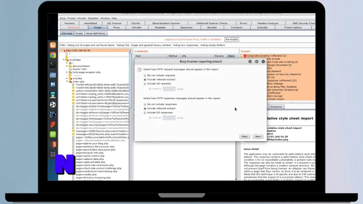Click requests byte limit input field

click(169, 89)
